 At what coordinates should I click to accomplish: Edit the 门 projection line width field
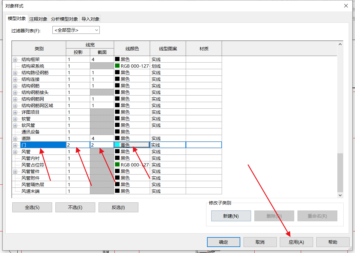(78, 145)
